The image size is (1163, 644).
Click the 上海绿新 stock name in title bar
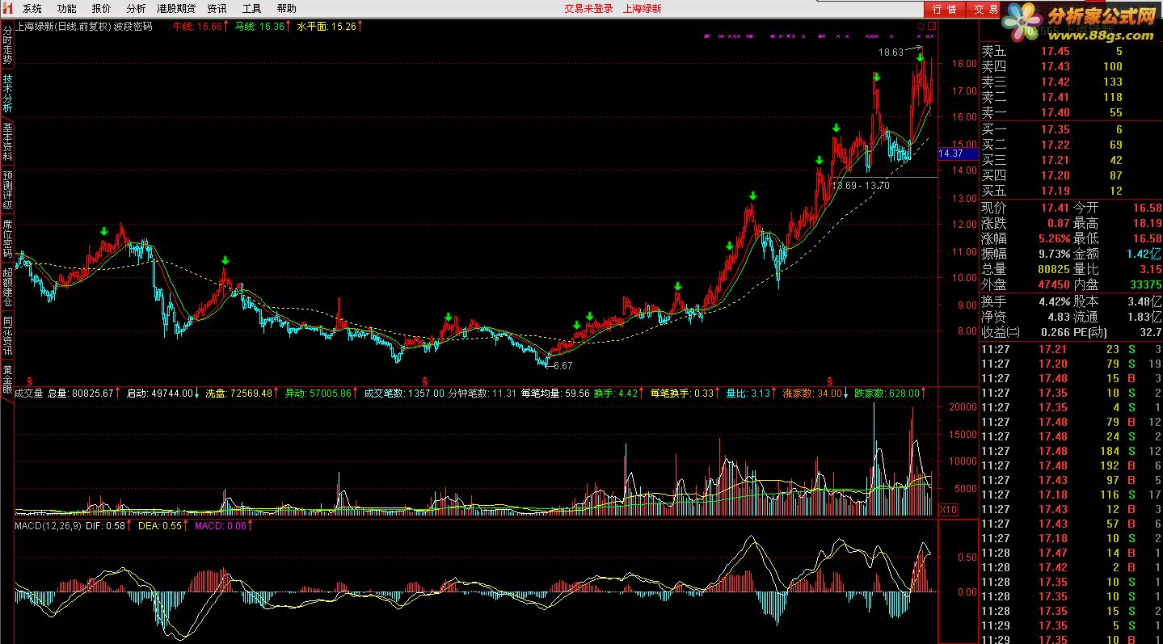click(643, 9)
